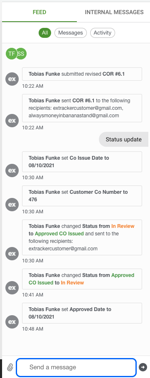Click the ex avatar beside Customer Co Number entry
The width and height of the screenshot is (150, 378).
12,205
